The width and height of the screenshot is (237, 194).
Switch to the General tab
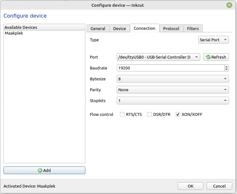(98, 28)
